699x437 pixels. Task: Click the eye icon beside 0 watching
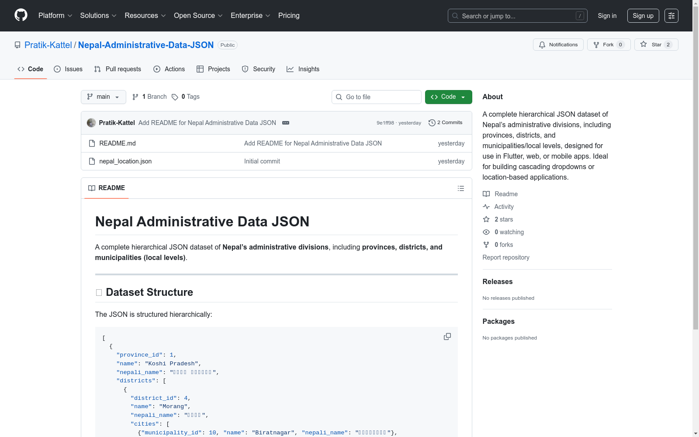pyautogui.click(x=486, y=232)
